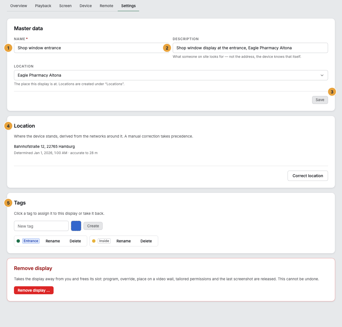
Task: Rename the Entrance tag
Action: [53, 241]
